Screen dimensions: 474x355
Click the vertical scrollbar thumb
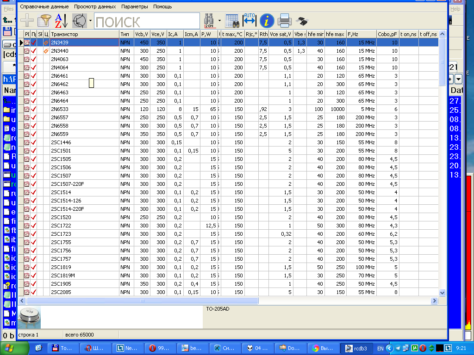442,62
